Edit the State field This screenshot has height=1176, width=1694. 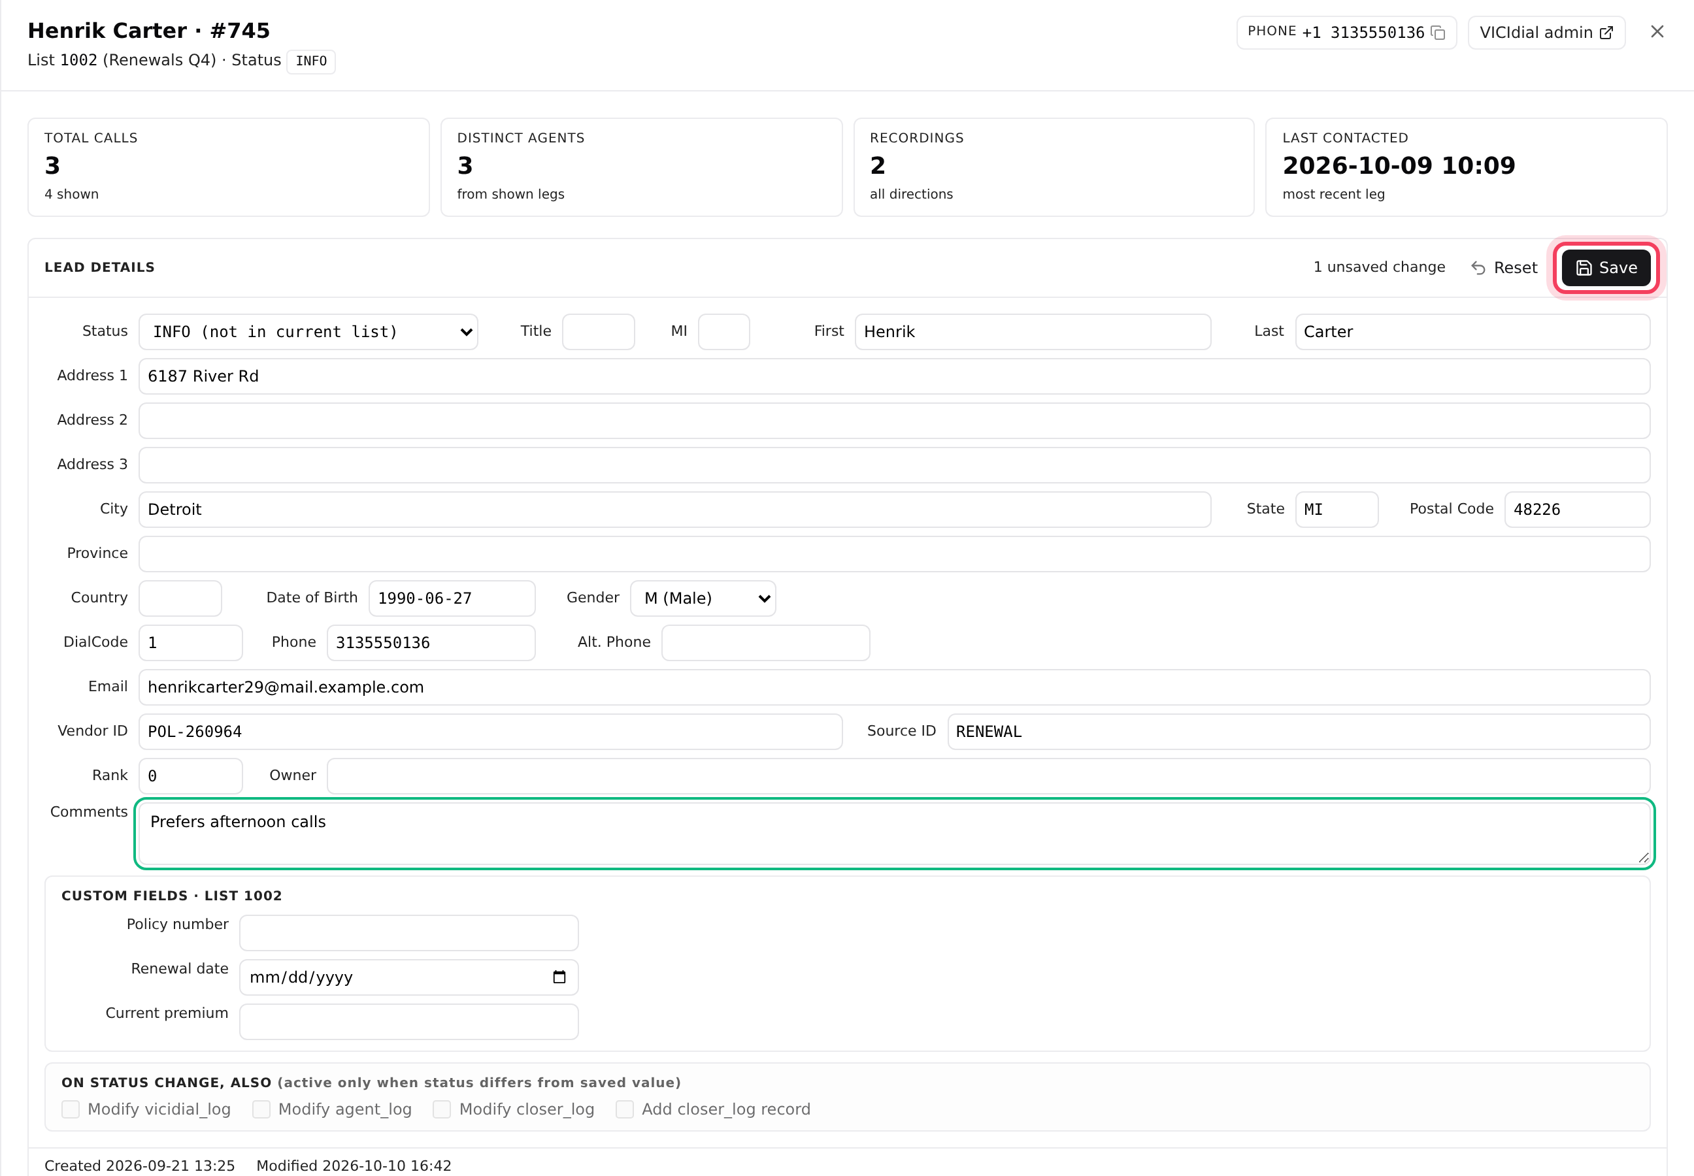pos(1336,509)
